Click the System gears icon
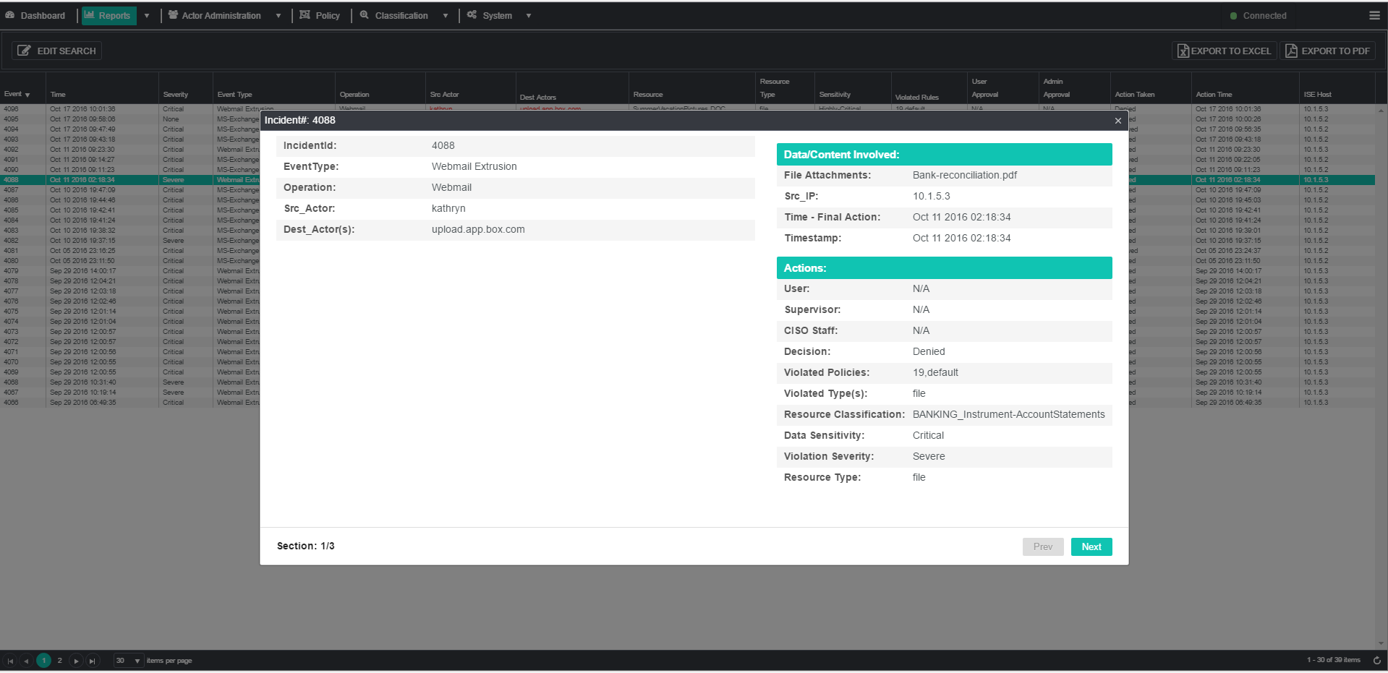Image resolution: width=1388 pixels, height=673 pixels. (472, 14)
